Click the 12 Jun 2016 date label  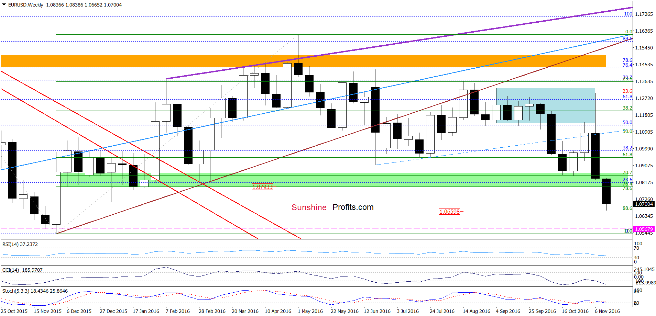tap(377, 311)
